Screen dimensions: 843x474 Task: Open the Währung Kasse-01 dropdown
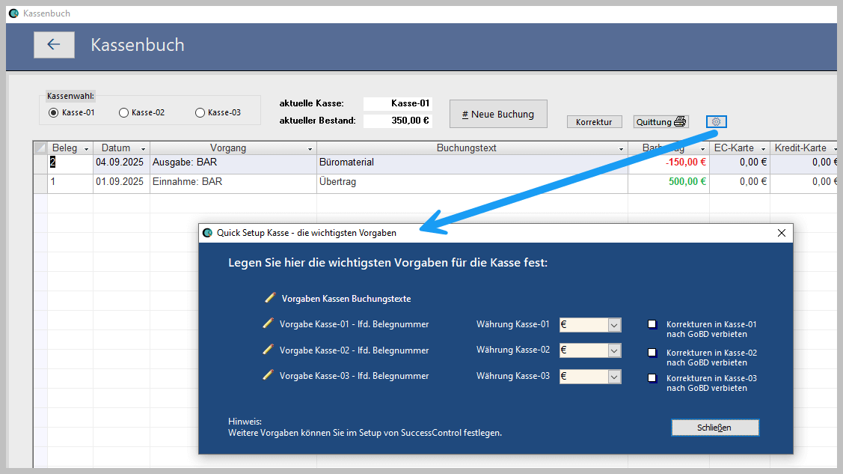[614, 325]
